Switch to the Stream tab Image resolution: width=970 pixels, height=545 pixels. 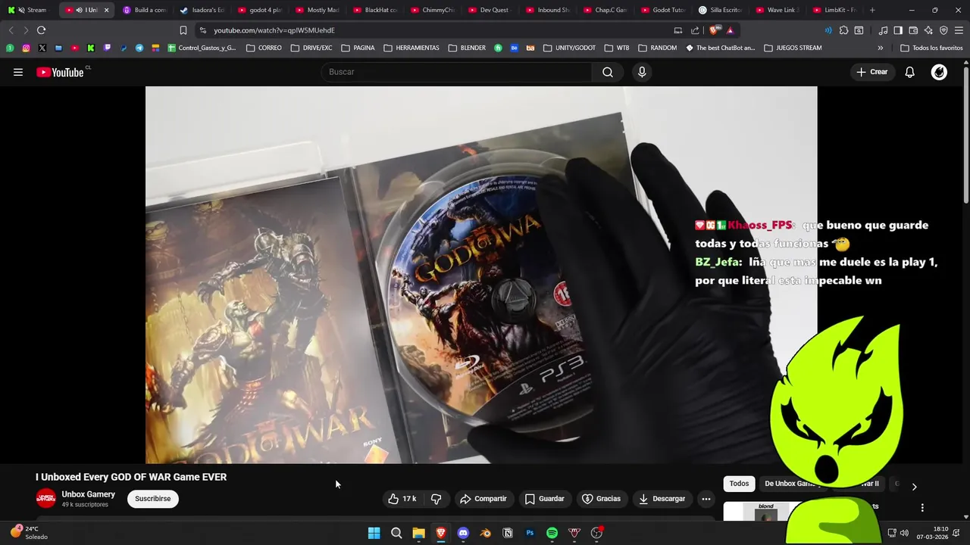(30, 10)
